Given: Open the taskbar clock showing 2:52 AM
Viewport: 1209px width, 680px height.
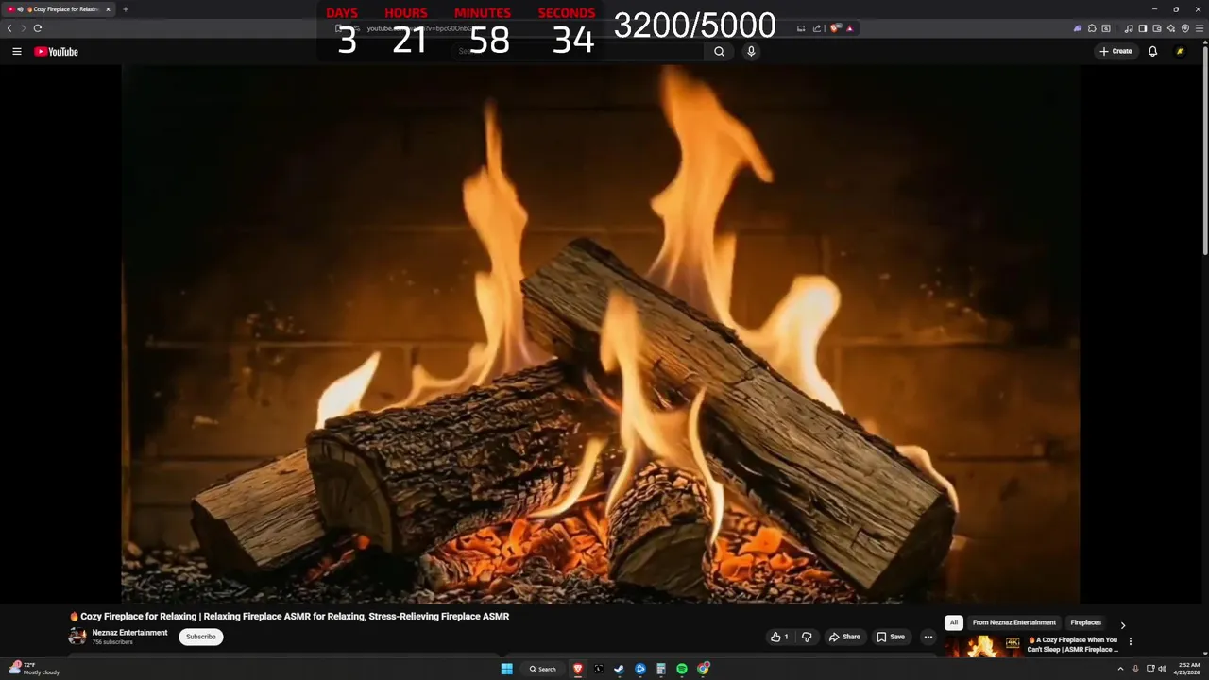Looking at the screenshot, I should pos(1188,669).
